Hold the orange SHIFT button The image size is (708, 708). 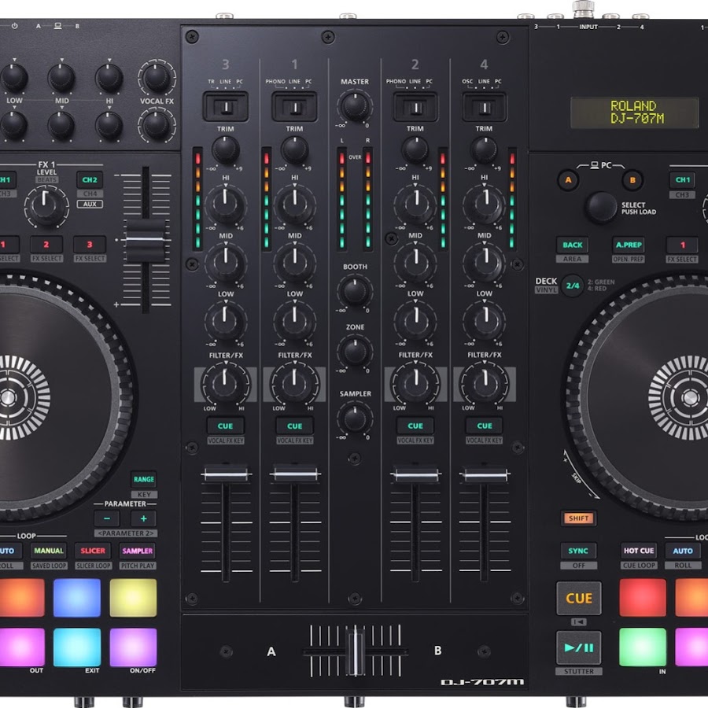pos(578,518)
